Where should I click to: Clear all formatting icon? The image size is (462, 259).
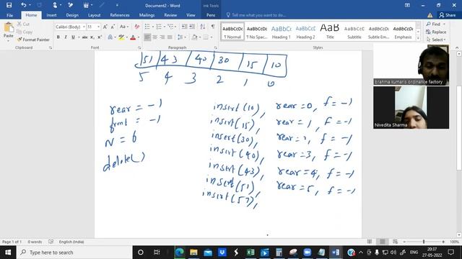(136, 27)
